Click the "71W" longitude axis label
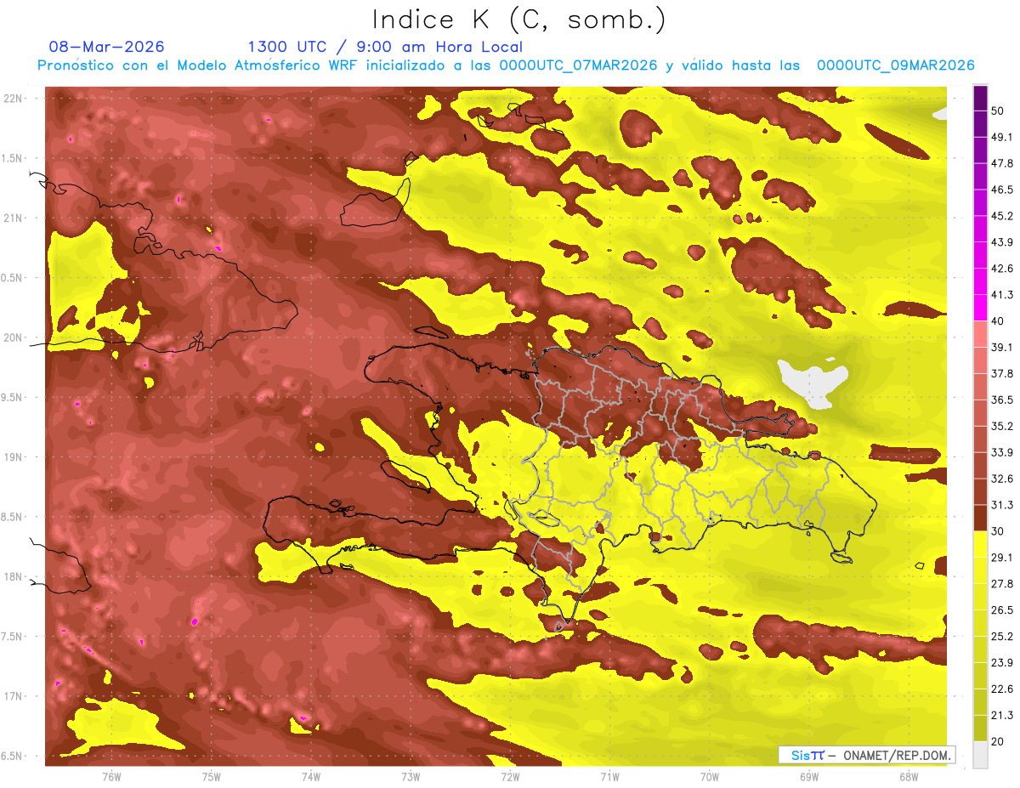 point(609,776)
